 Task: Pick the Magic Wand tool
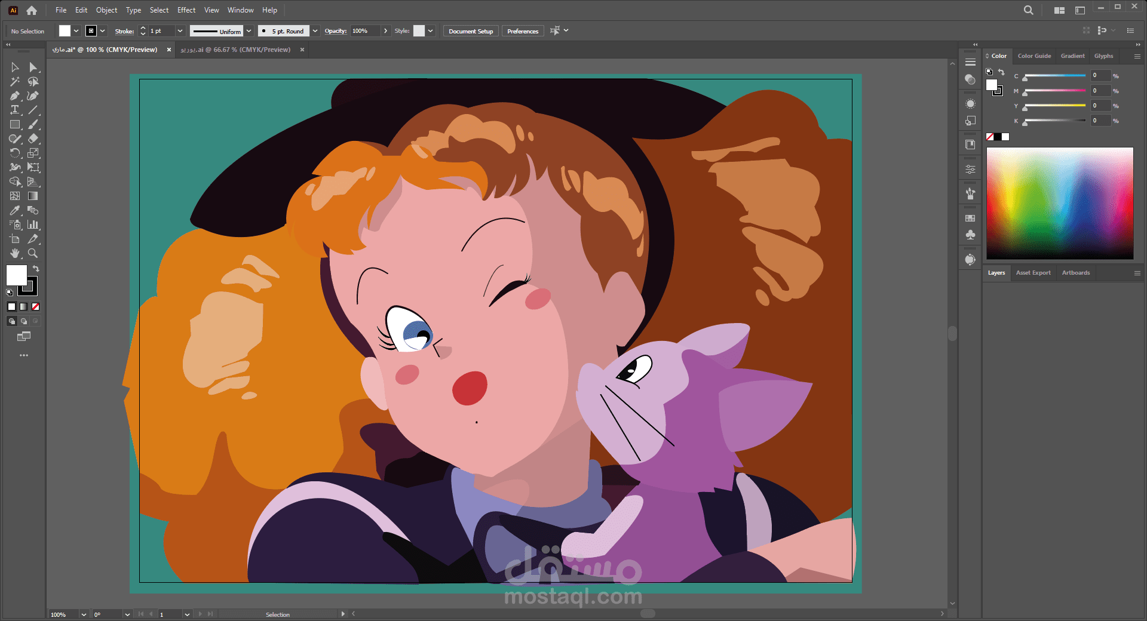15,82
